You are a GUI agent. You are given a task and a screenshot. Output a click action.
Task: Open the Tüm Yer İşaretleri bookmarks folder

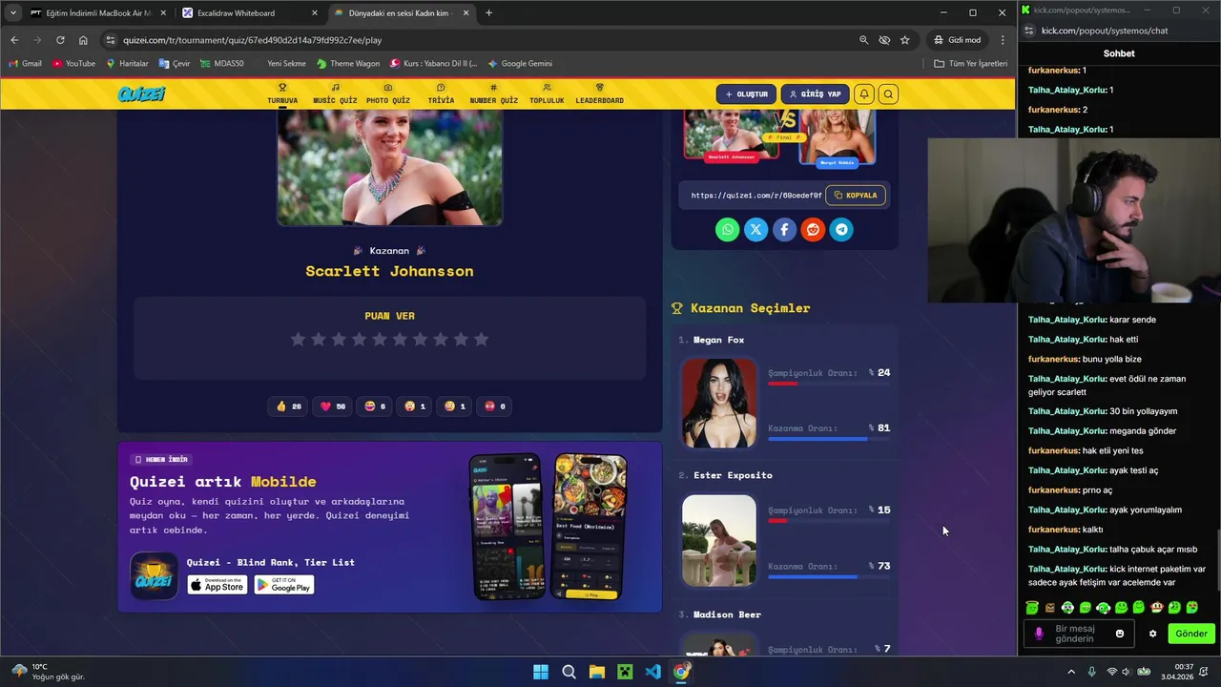click(x=970, y=64)
